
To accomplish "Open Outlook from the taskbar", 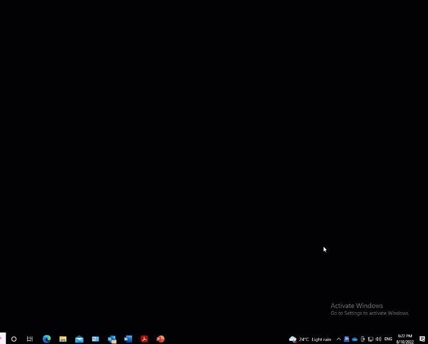I will click(112, 339).
